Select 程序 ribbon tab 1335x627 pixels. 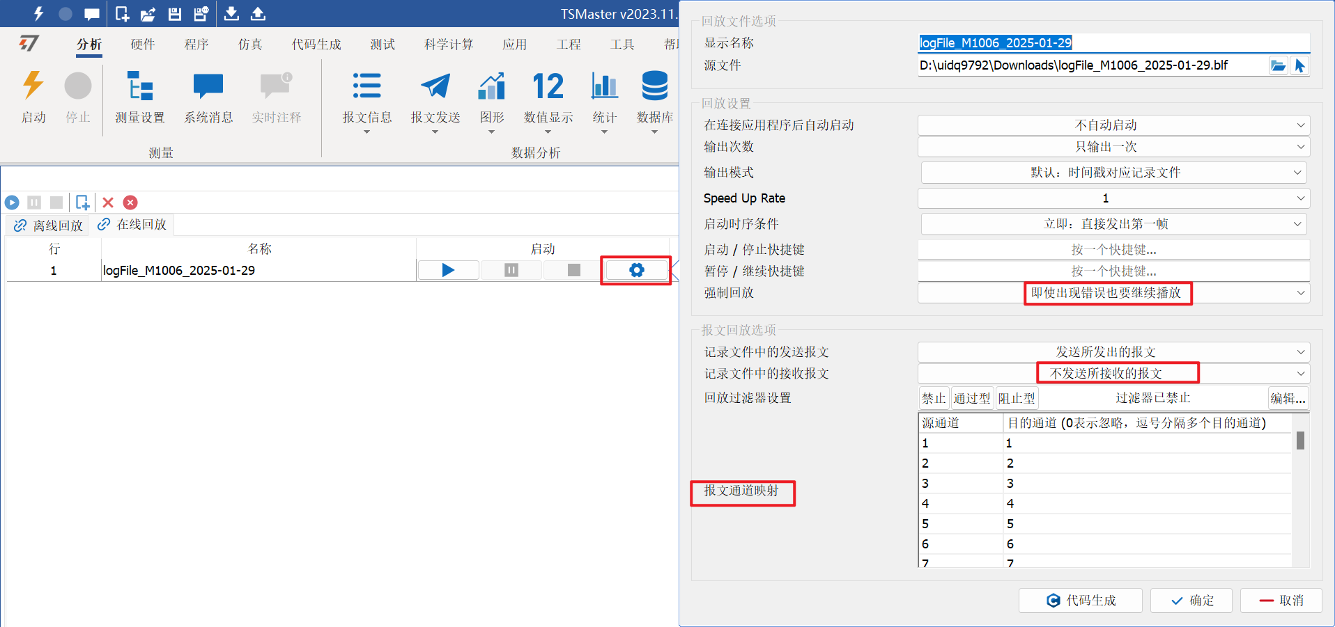[196, 45]
